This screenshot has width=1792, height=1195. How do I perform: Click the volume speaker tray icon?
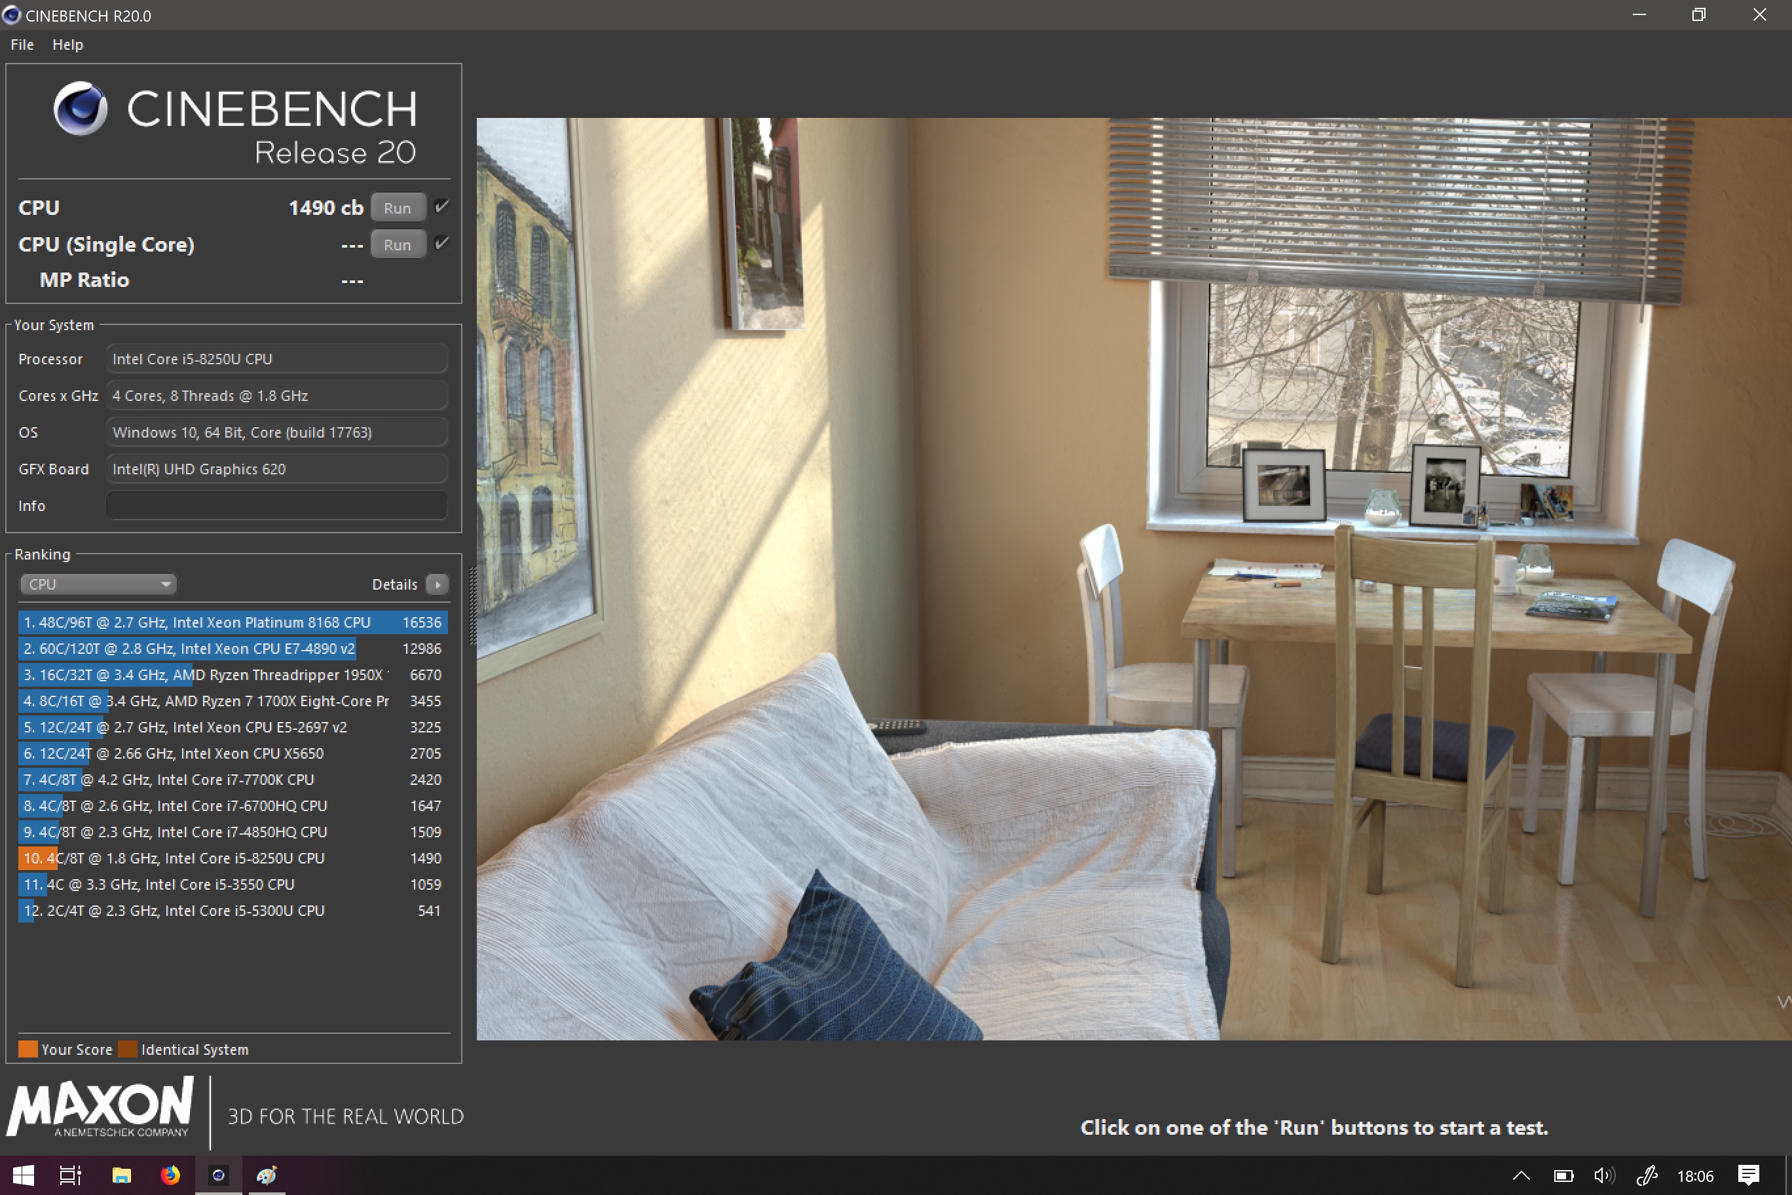point(1604,1175)
